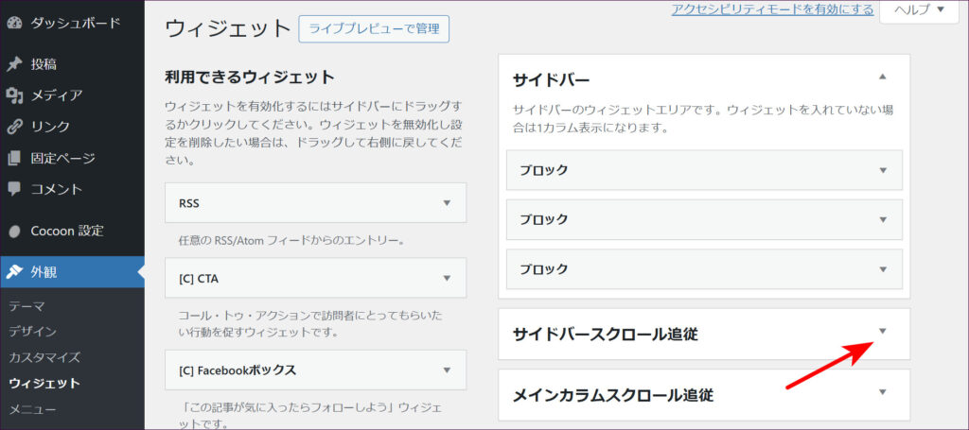Open the カスタマイズ submenu item

pos(44,358)
